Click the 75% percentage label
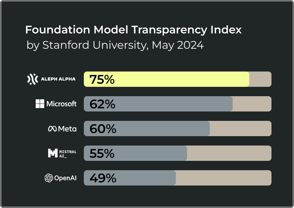 [x=102, y=80]
